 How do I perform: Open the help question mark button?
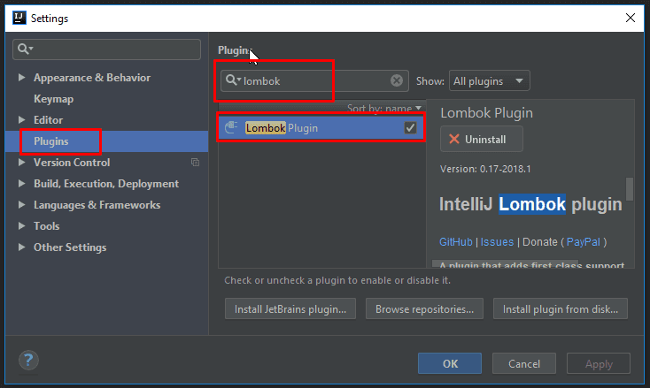28,361
